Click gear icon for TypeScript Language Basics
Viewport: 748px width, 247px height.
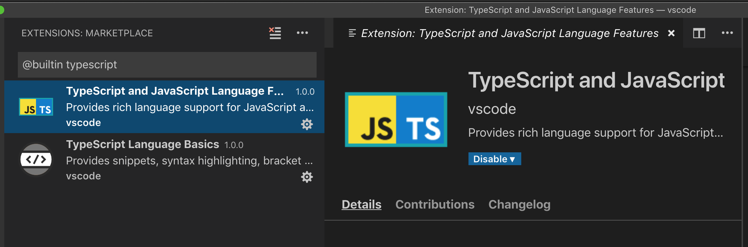307,177
